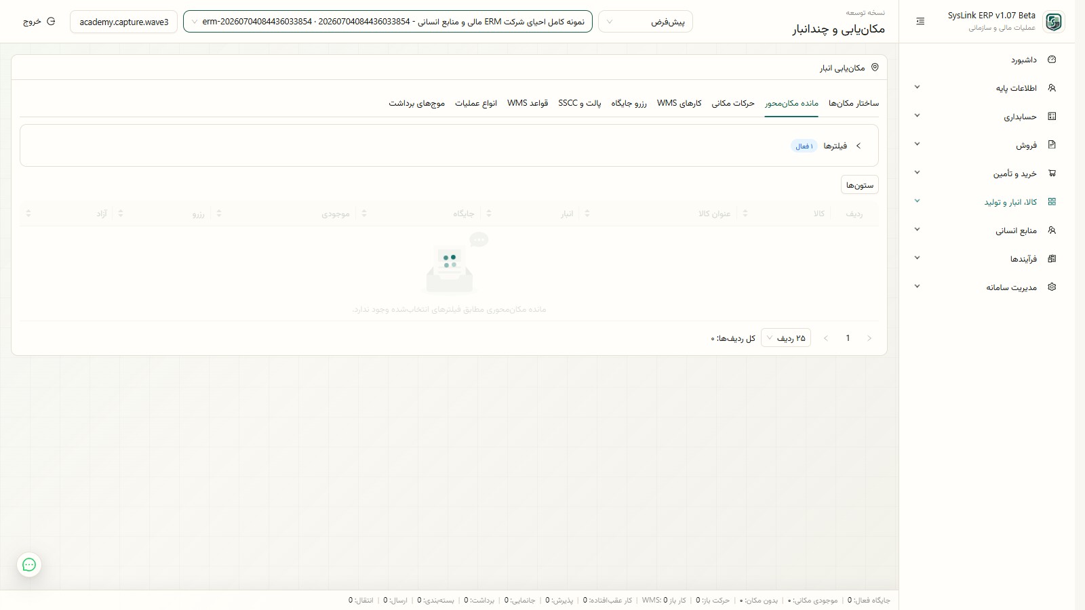
Task: Expand the فیلترها filter panel chevron
Action: tap(859, 146)
